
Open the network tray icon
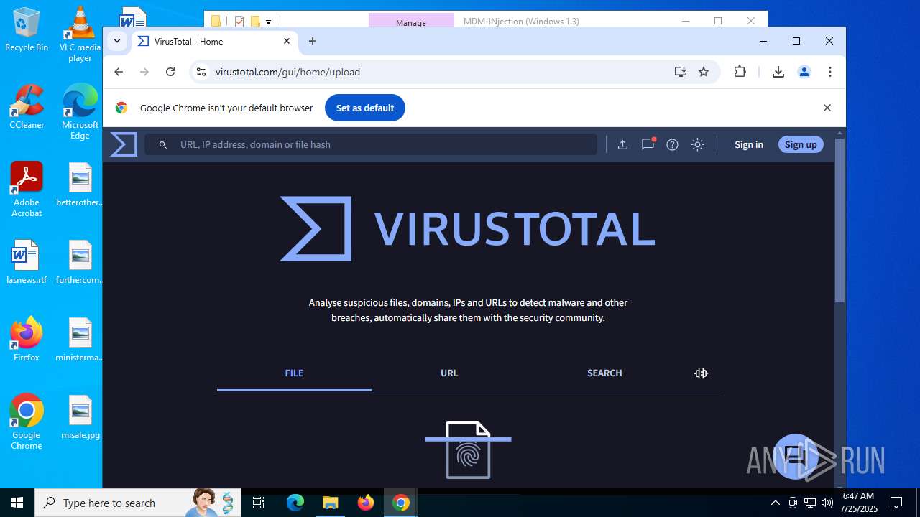[810, 503]
